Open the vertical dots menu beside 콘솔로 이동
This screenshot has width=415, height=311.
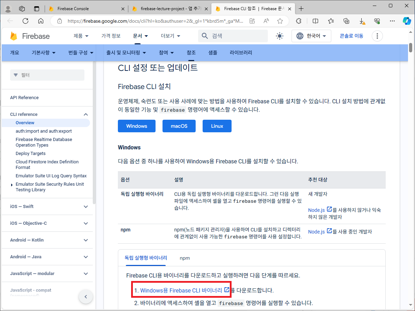(377, 36)
